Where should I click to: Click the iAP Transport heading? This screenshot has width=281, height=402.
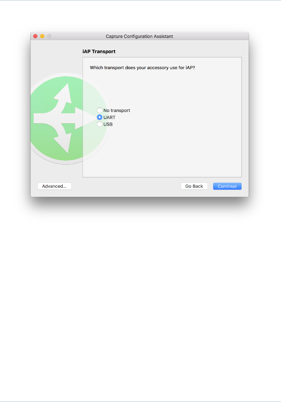point(99,51)
